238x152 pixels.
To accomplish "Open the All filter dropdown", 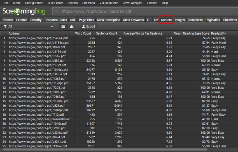I will click(28, 26).
